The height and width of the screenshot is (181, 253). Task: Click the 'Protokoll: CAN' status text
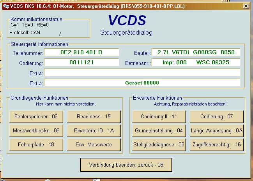tap(25, 33)
